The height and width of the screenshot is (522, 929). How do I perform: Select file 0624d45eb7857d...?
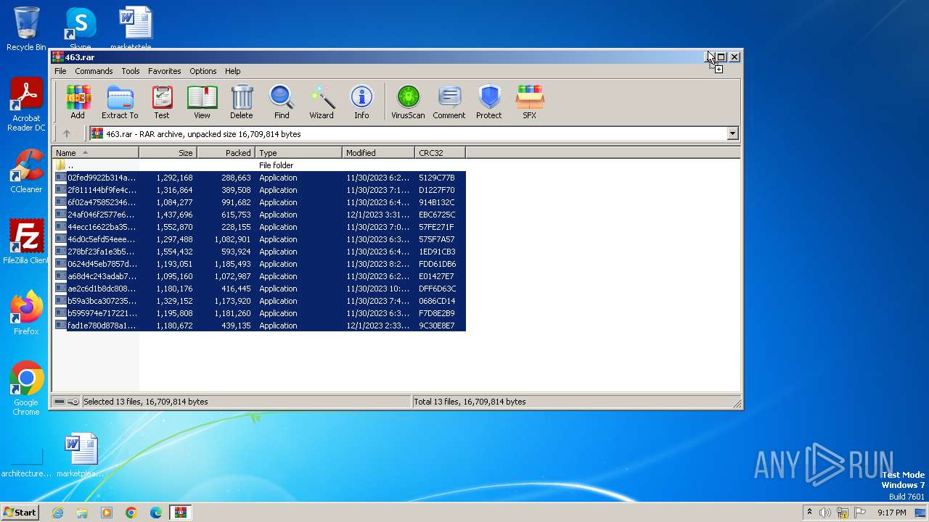[259, 264]
